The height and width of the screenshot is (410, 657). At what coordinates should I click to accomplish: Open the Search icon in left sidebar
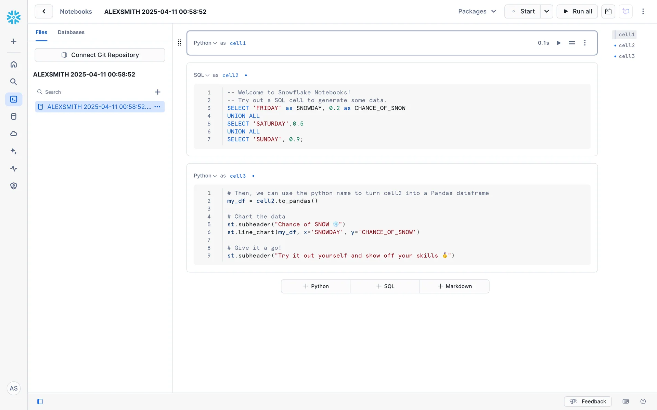14,82
